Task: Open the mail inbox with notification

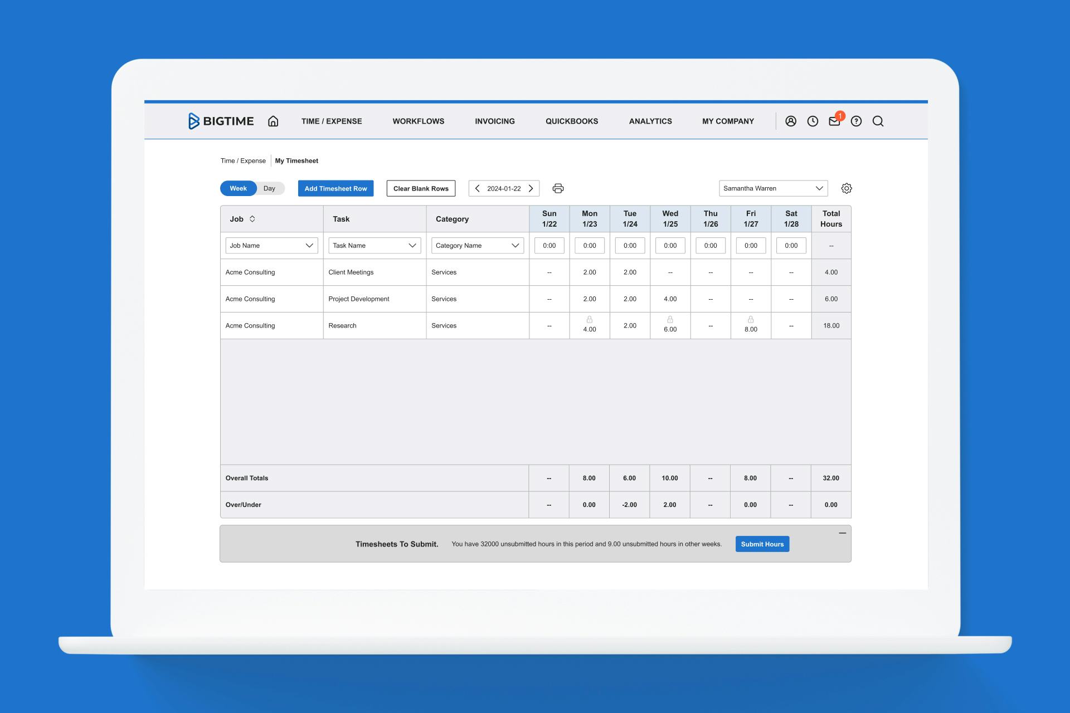Action: [x=834, y=121]
